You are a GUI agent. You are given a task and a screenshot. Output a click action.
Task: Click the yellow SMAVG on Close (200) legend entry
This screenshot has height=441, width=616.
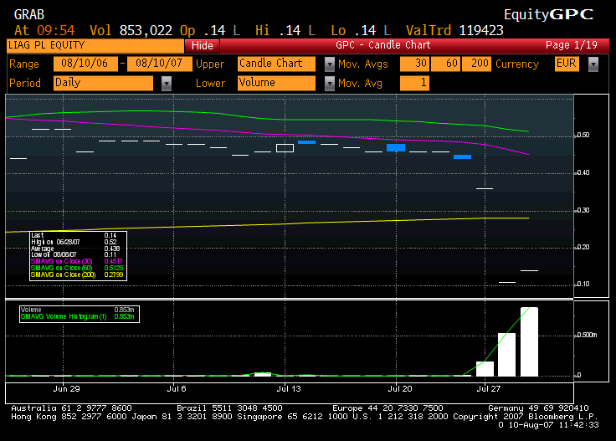77,274
